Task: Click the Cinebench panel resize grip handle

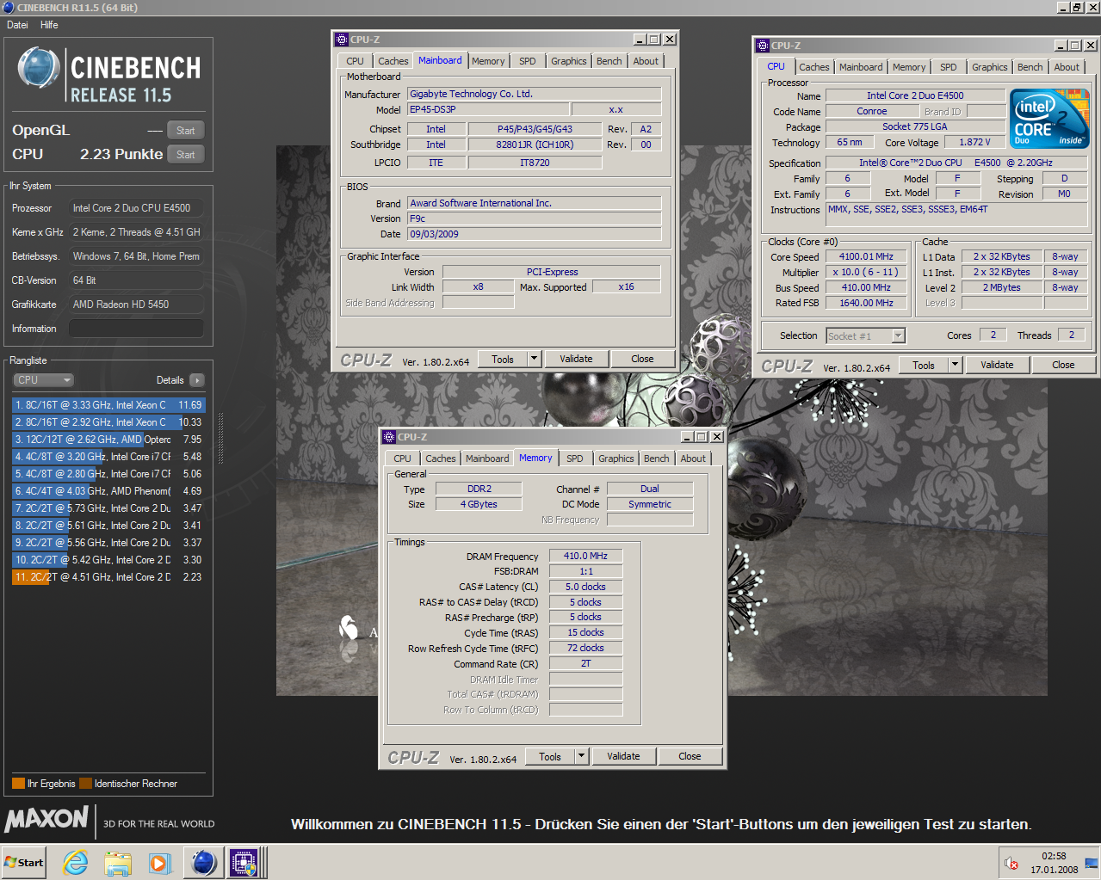Action: click(x=220, y=439)
